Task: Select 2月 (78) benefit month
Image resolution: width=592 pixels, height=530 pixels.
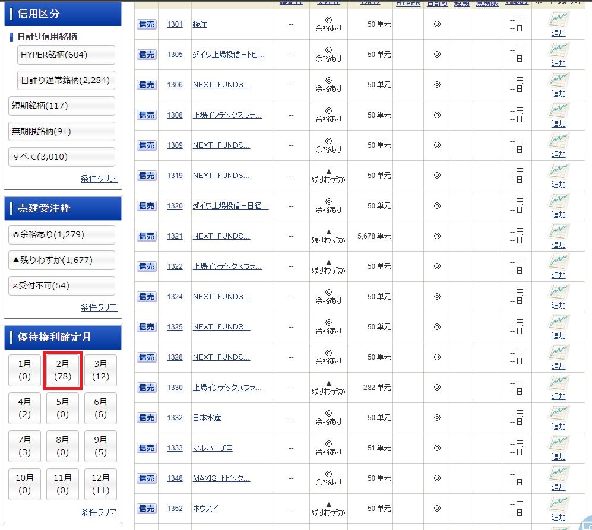Action: click(x=62, y=371)
